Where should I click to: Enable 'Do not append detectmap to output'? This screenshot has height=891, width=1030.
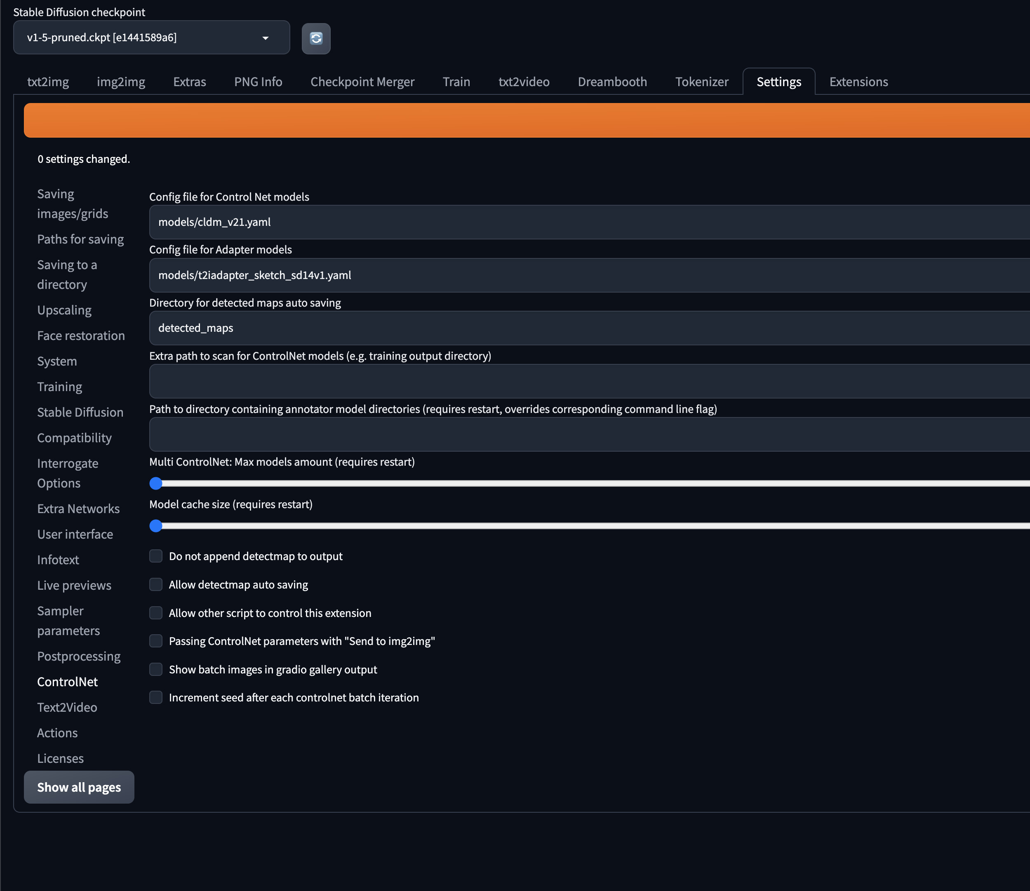coord(156,556)
